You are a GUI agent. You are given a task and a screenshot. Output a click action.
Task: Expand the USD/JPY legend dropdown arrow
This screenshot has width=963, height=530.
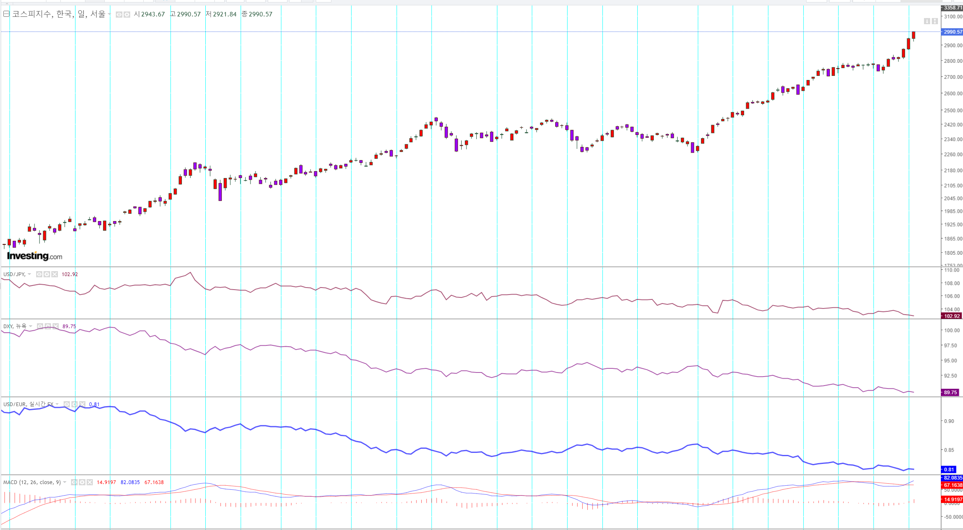click(30, 274)
